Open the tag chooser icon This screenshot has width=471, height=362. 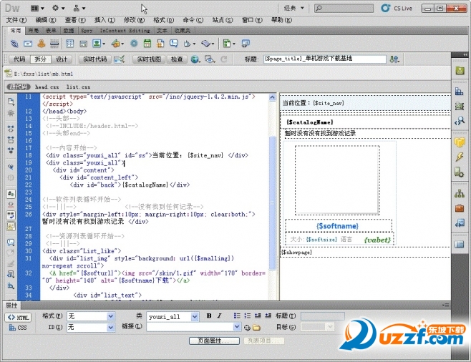pos(246,44)
